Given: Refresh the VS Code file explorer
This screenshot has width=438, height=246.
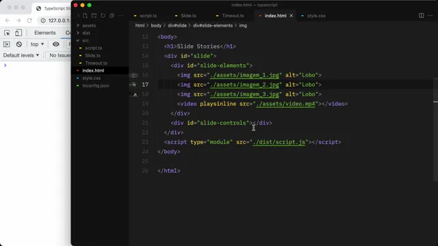Looking at the screenshot, I should point(103,16).
